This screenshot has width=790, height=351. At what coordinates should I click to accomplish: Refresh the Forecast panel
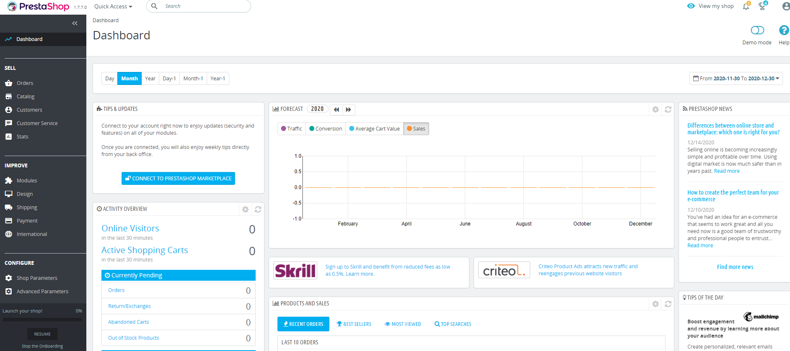tap(668, 109)
